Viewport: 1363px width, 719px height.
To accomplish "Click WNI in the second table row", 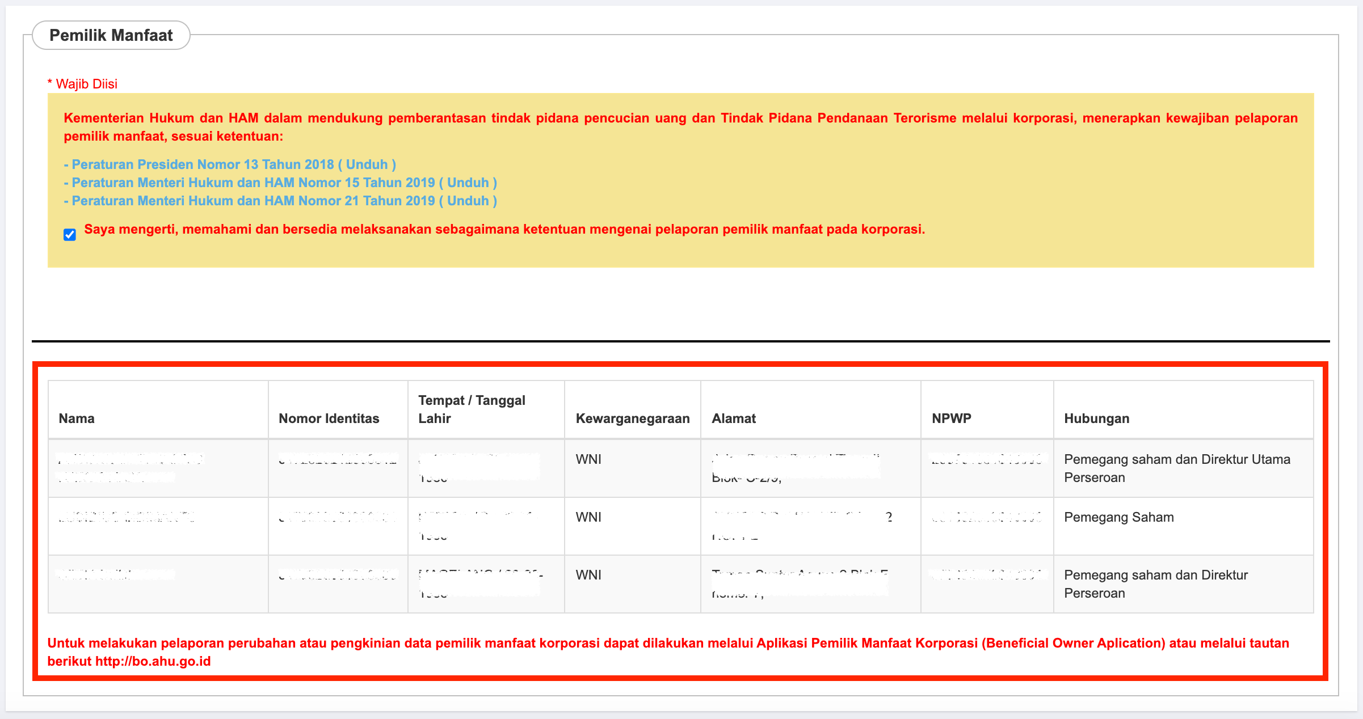I will (x=588, y=517).
